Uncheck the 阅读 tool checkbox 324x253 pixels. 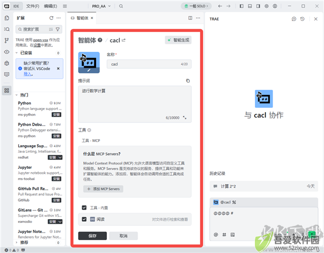pos(84,219)
